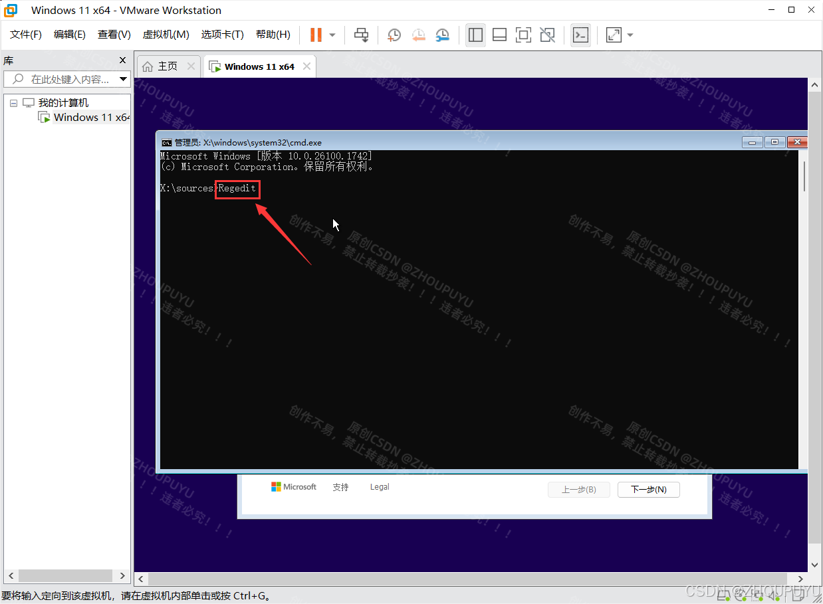Toggle the console view button
The height and width of the screenshot is (604, 823).
[x=580, y=35]
